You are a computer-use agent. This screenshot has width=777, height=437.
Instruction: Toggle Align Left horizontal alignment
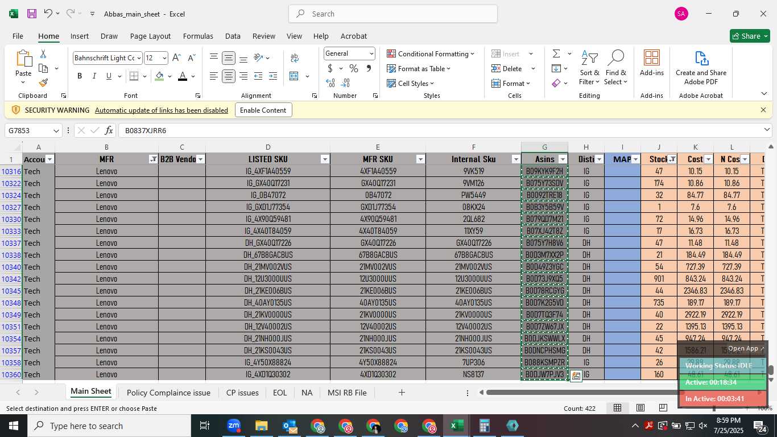point(214,76)
